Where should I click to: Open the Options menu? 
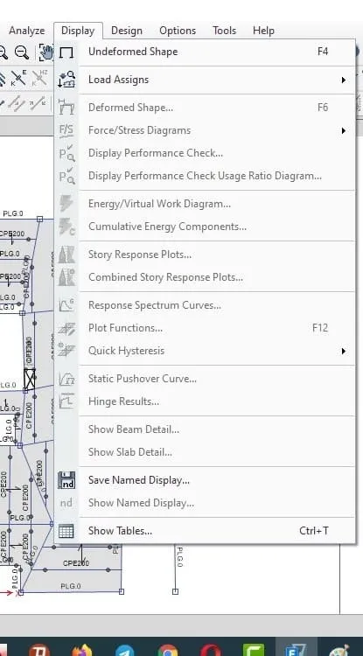178,31
